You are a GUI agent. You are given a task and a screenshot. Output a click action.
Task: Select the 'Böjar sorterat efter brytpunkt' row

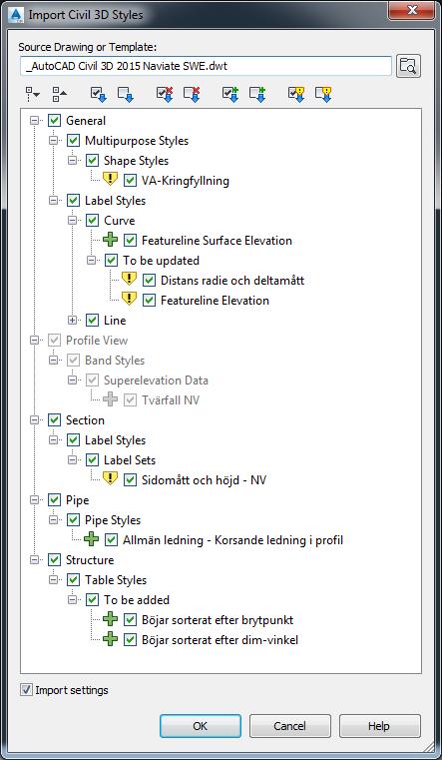click(218, 620)
